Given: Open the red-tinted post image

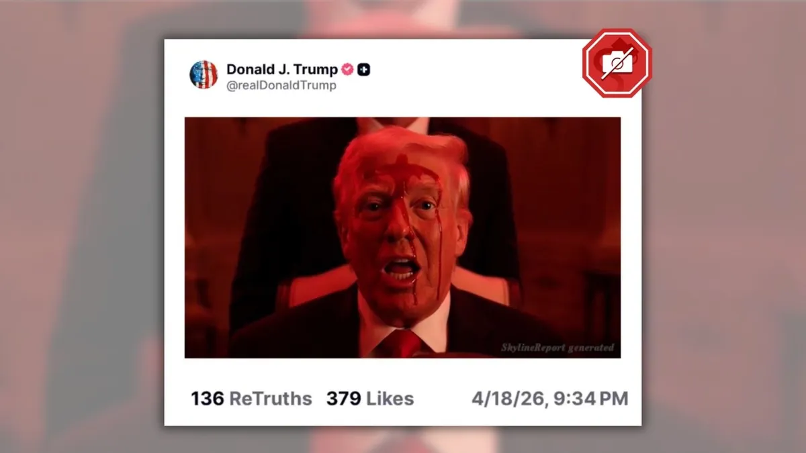Looking at the screenshot, I should (402, 238).
